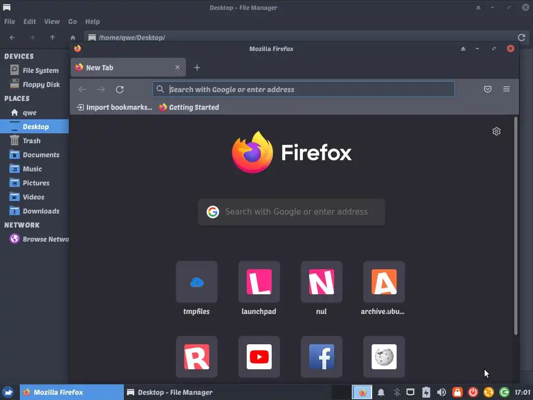
Task: Open Downloads folder in sidebar
Action: click(x=34, y=211)
